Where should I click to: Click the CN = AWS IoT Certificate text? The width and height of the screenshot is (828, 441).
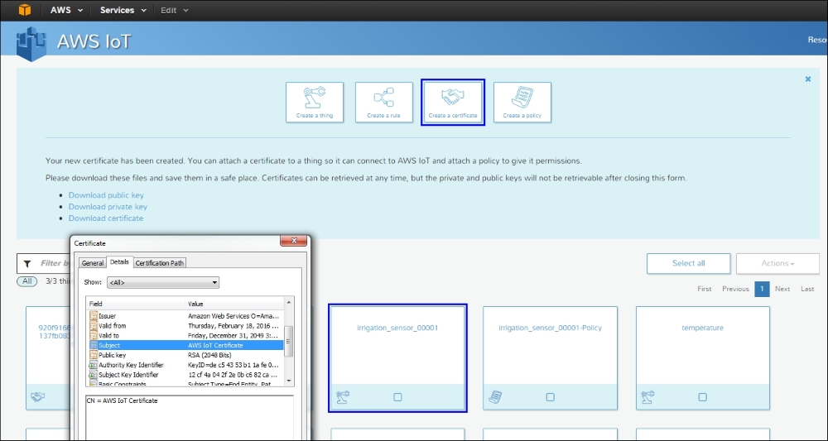[x=122, y=401]
